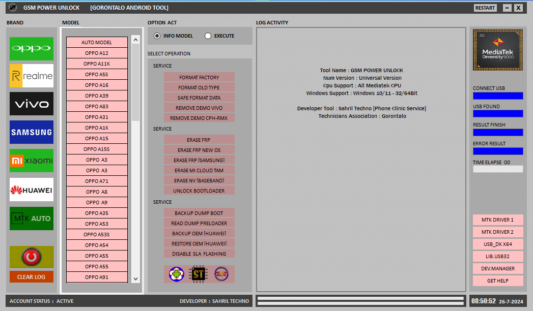This screenshot has height=311, width=533.
Task: Select the Realme brand logo
Action: click(x=31, y=76)
